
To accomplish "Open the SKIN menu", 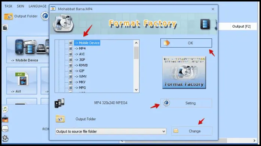I will tap(20, 6).
